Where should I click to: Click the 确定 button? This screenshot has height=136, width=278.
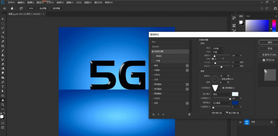tap(269, 42)
